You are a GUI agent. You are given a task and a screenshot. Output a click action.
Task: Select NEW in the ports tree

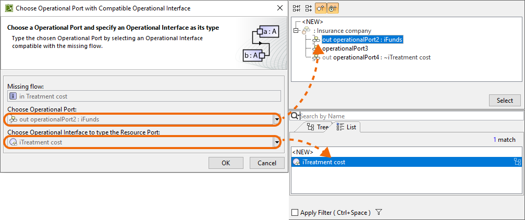[312, 22]
